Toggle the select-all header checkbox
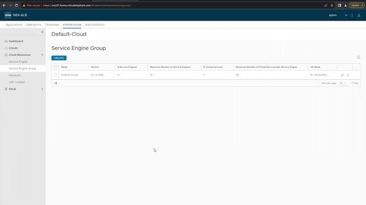366x205 pixels. pos(55,67)
